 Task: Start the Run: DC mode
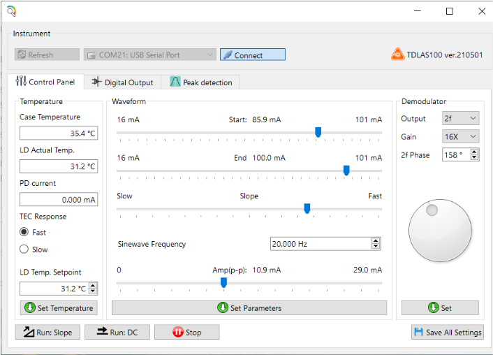(117, 333)
